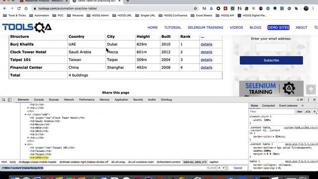Add new style rule with plus icon

pyautogui.click(x=315, y=111)
